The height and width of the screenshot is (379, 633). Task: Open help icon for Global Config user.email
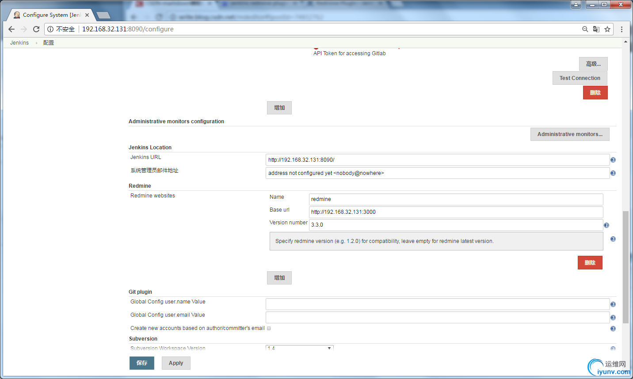point(613,318)
